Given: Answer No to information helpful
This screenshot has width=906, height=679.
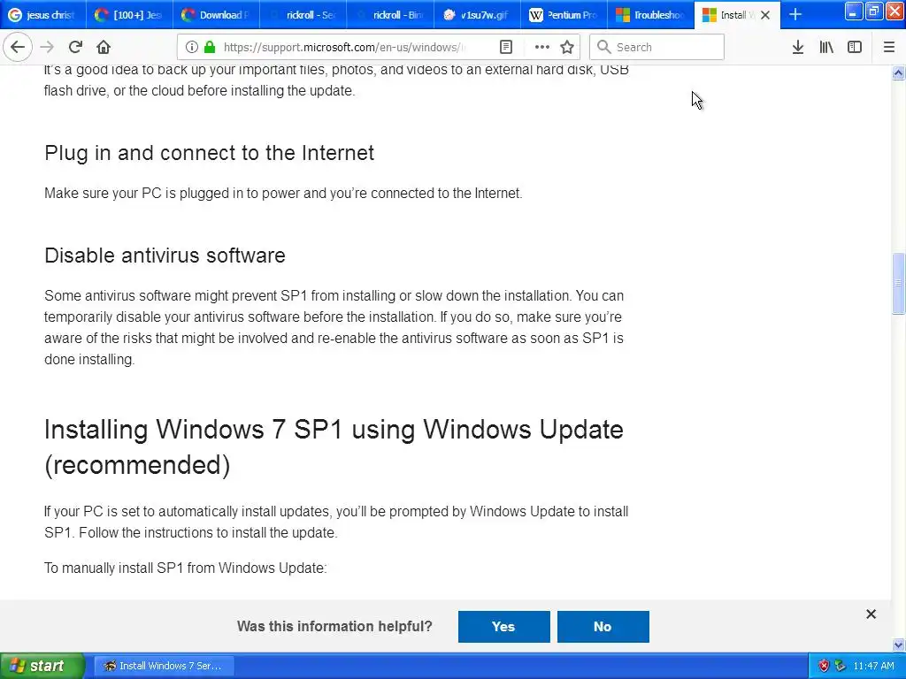Looking at the screenshot, I should [603, 627].
